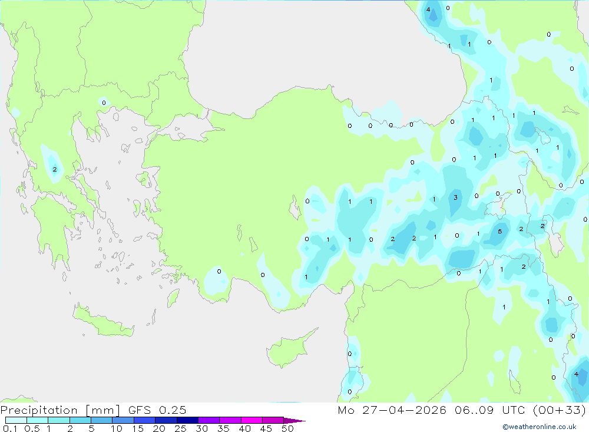This screenshot has height=432, width=589.
Task: Select the 2–5 mm legend color swatch
Action: point(80,420)
